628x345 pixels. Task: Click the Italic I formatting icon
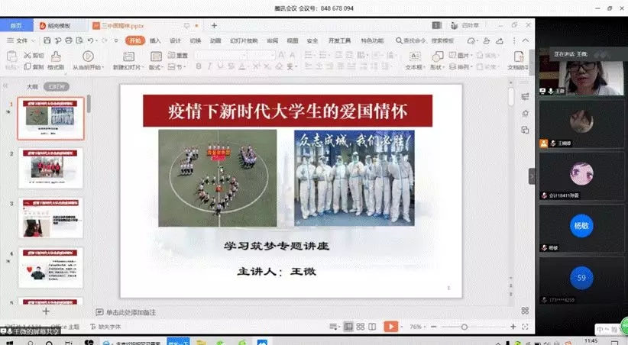point(209,66)
